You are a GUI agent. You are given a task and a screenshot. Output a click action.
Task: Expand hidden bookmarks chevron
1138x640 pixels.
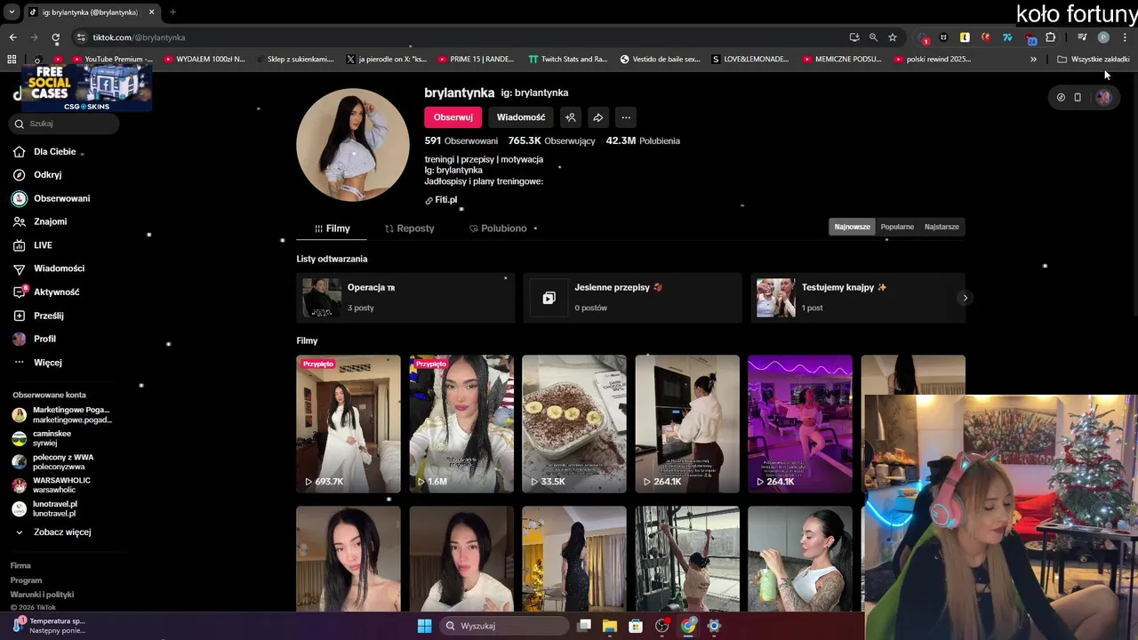coord(1033,60)
